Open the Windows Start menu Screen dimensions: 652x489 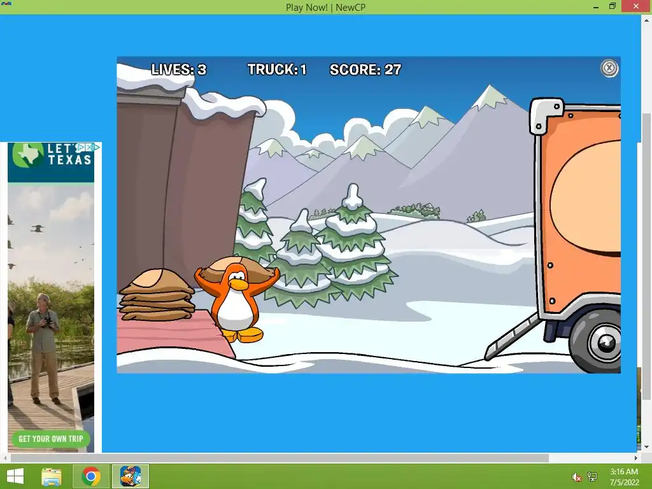point(15,476)
